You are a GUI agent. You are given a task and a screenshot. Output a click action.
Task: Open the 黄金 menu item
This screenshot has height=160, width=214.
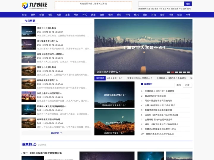tap(93, 15)
